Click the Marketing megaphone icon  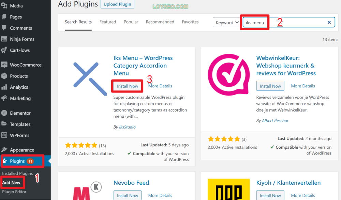click(4, 98)
